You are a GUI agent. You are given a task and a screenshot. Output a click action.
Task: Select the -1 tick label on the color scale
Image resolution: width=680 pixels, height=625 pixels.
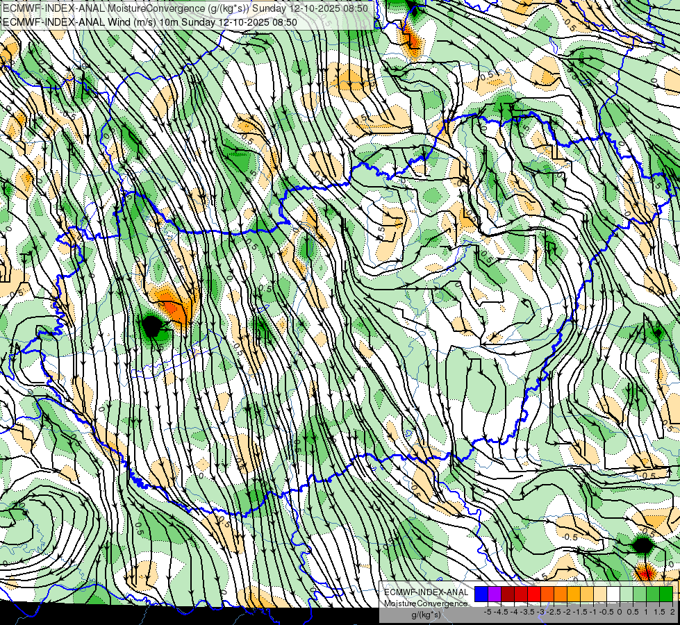[593, 612]
